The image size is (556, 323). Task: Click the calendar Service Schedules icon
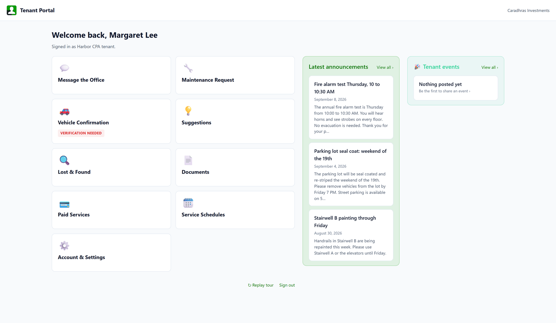tap(188, 203)
